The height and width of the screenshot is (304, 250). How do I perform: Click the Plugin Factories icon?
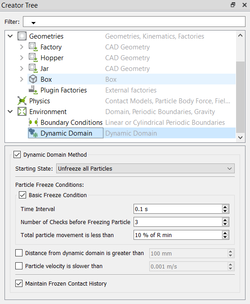pyautogui.click(x=33, y=90)
